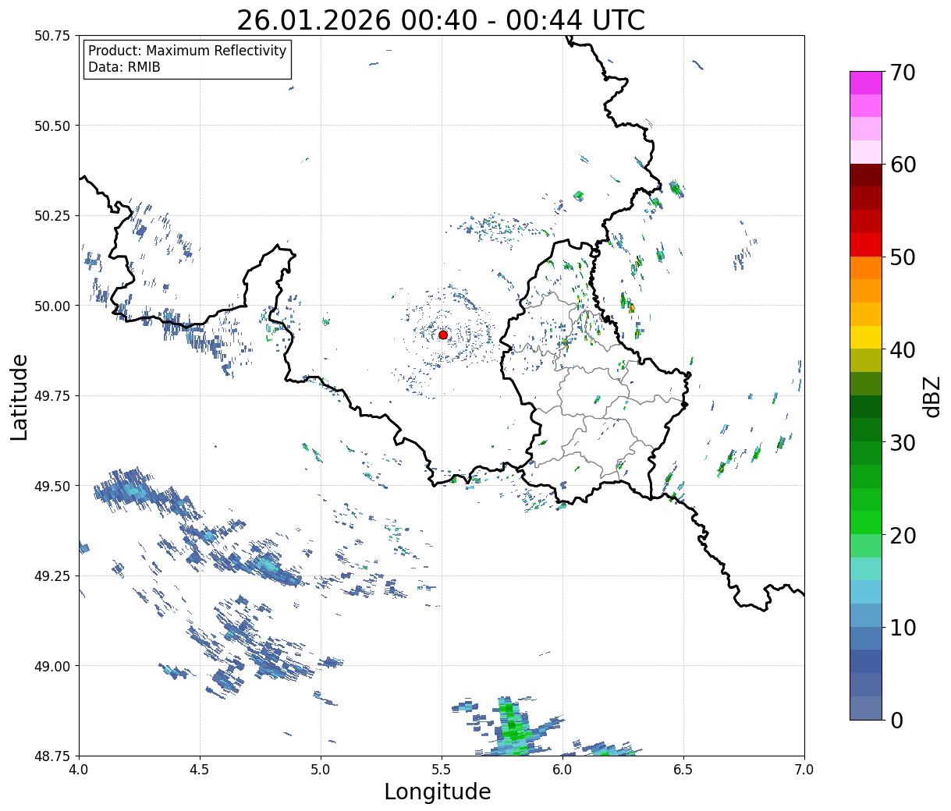Click the Latitude axis label

coord(20,396)
